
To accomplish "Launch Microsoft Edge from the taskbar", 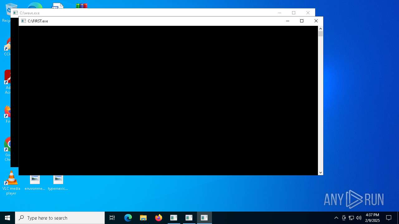I will pyautogui.click(x=128, y=218).
